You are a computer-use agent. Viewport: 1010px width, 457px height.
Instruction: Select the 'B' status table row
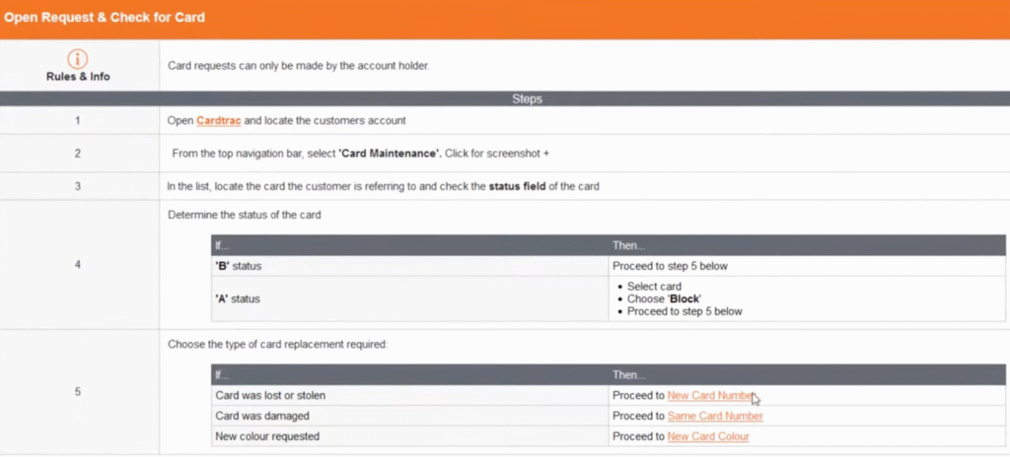coord(409,266)
